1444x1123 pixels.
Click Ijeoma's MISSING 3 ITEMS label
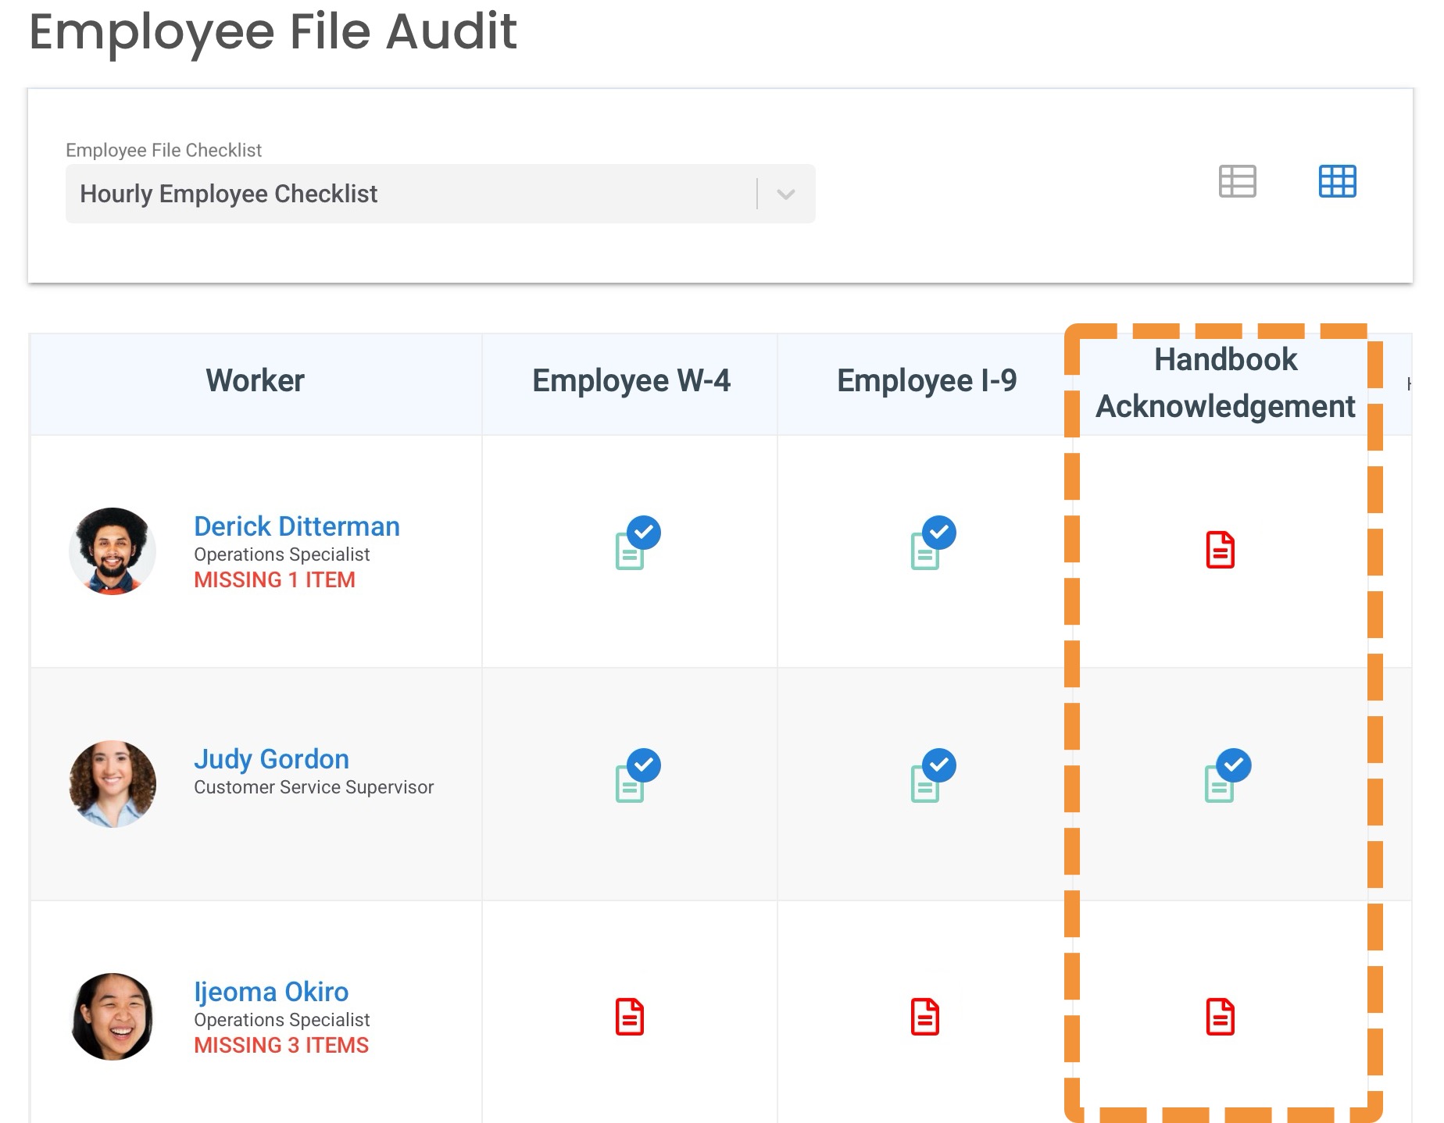click(281, 1045)
